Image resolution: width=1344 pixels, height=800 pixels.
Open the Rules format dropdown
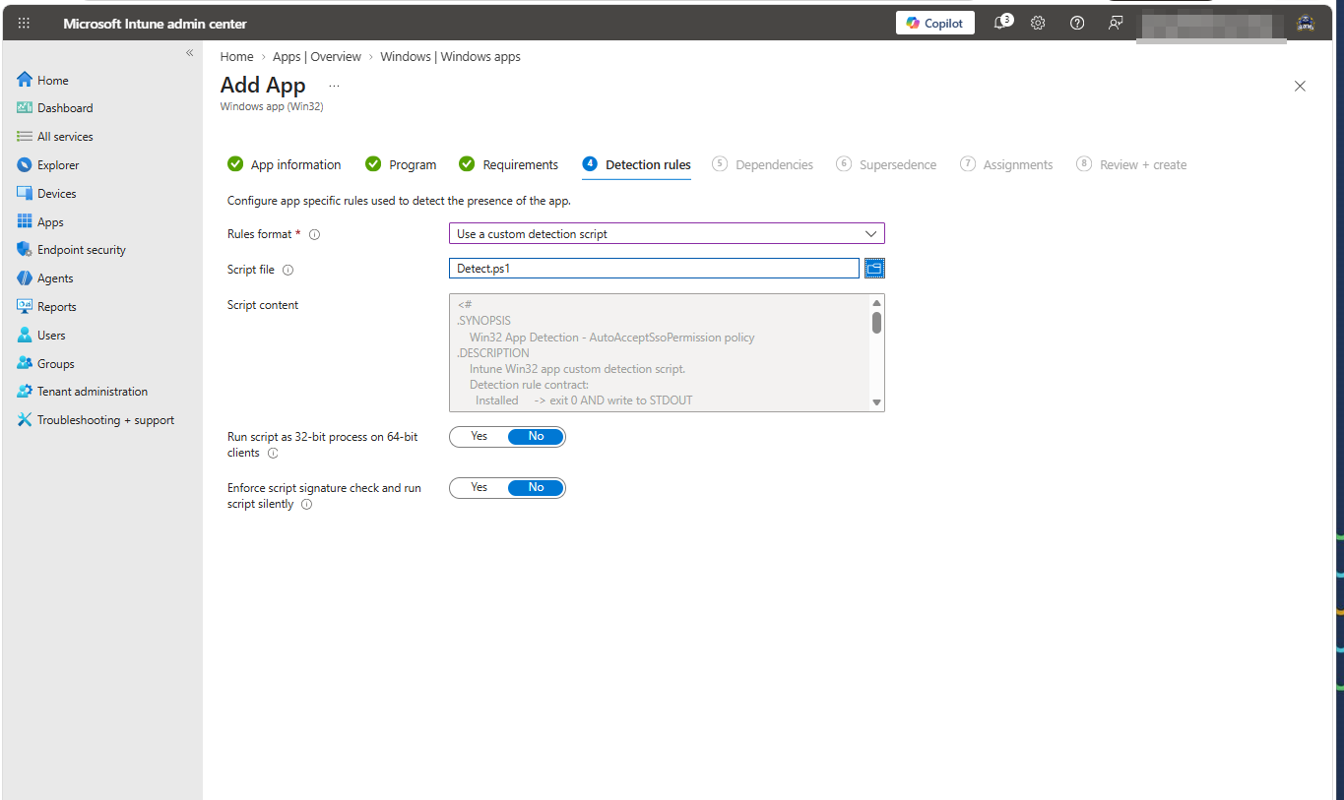point(667,234)
